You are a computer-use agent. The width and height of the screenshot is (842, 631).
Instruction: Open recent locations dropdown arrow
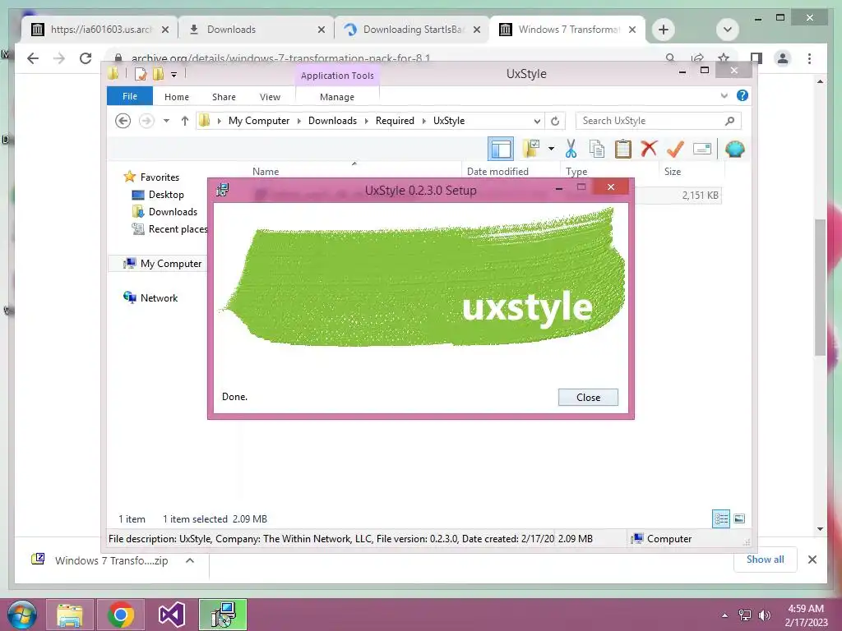pos(166,121)
